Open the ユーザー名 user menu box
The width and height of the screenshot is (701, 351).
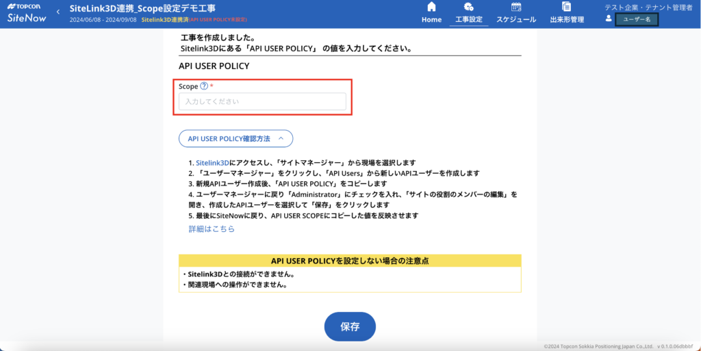(x=637, y=19)
